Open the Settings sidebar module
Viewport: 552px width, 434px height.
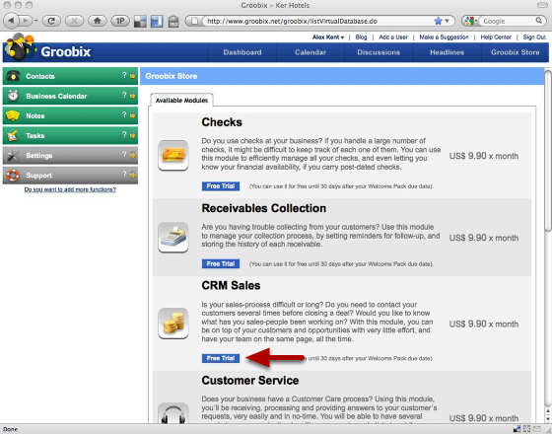(x=70, y=156)
